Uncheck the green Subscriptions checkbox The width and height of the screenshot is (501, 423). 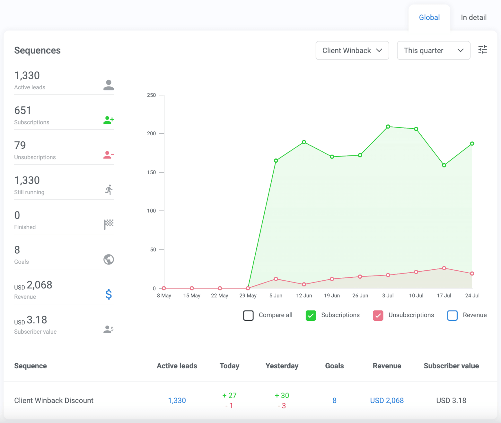pyautogui.click(x=311, y=315)
